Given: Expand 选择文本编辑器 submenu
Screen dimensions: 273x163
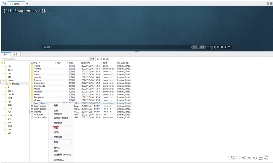Looking at the screenshot, I should [61, 118].
